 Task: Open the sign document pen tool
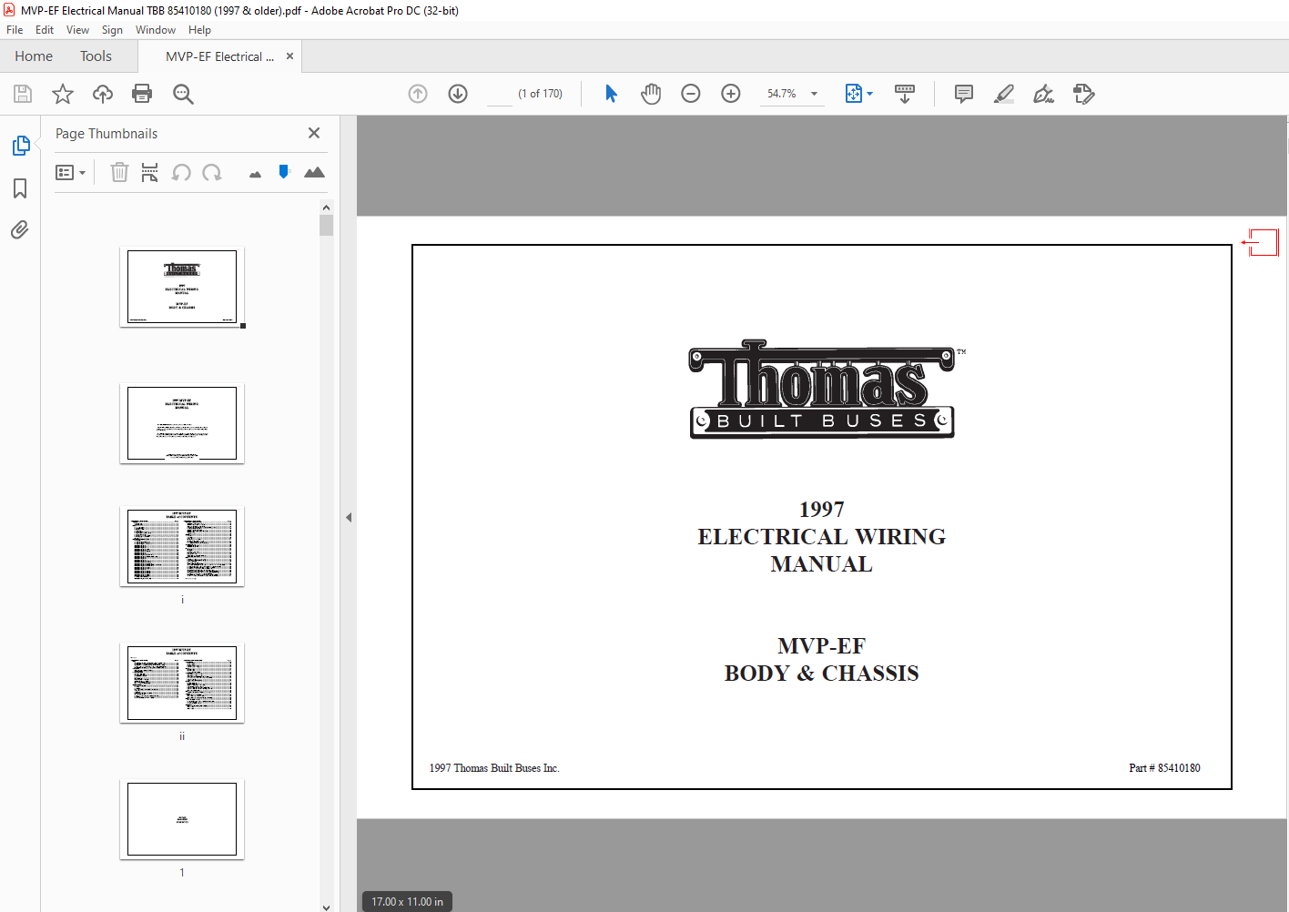pyautogui.click(x=1044, y=94)
